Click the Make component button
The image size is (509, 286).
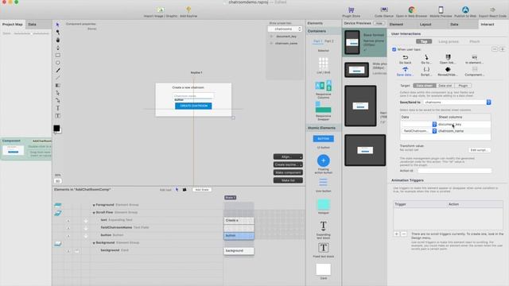pos(288,172)
